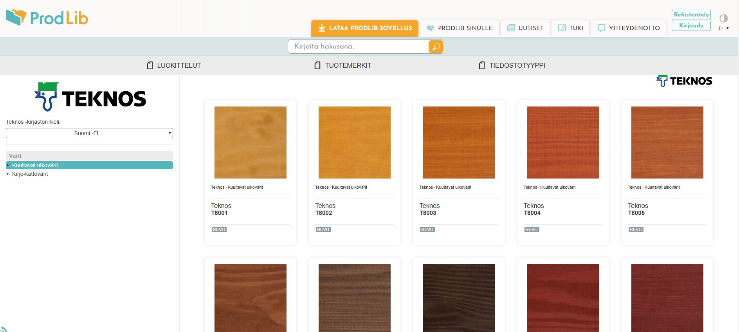Select Kuultavat ulkovärit category

coord(89,165)
